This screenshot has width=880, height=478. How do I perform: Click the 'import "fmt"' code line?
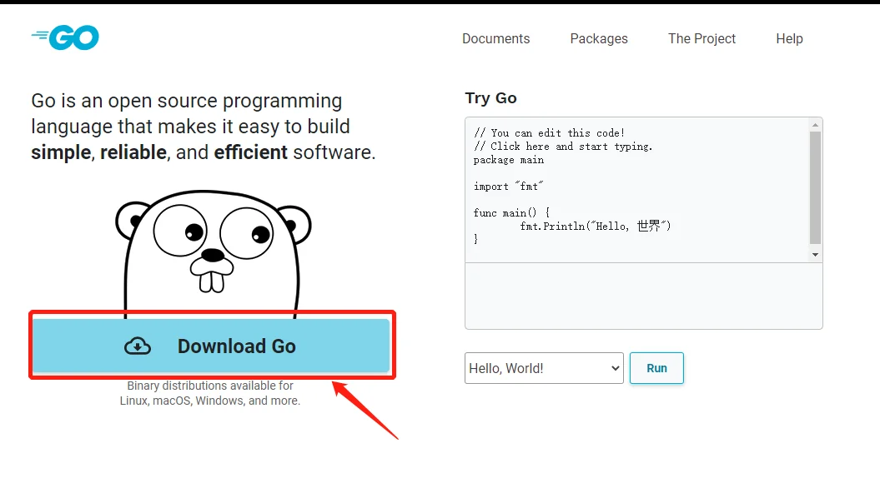pos(509,186)
